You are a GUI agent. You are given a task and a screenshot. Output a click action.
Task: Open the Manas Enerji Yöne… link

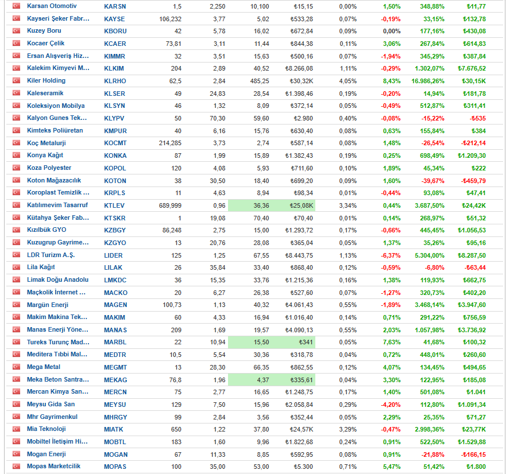pyautogui.click(x=57, y=329)
